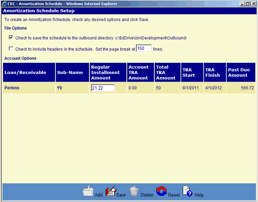Click the Sub-Name column header
The height and width of the screenshot is (202, 258).
click(x=72, y=72)
